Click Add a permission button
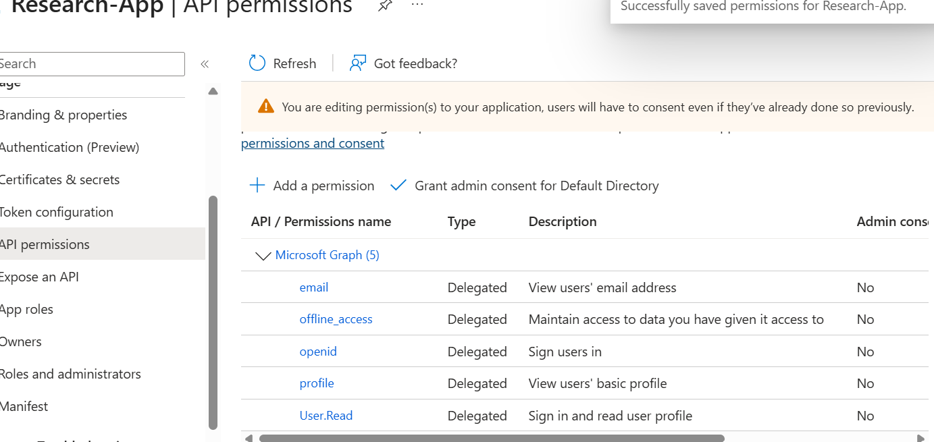The width and height of the screenshot is (934, 442). [312, 186]
